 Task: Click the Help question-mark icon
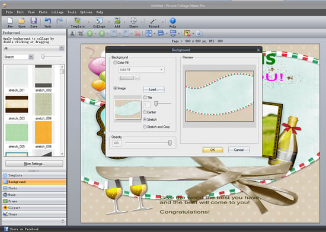tap(172, 21)
